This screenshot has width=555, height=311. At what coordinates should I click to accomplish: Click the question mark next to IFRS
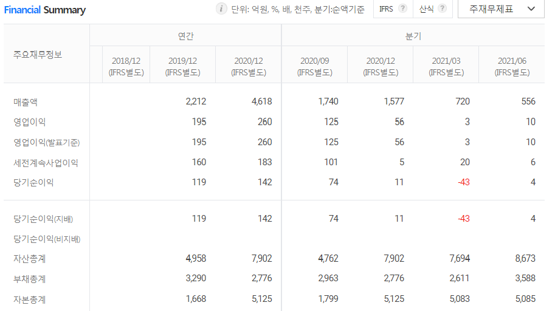[x=402, y=9]
